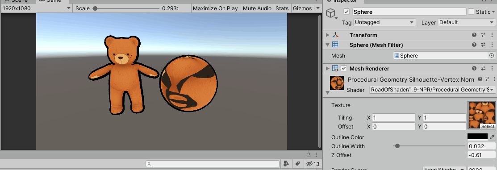Open Mesh Filter preset settings icon
Viewport: 497px width, 170px height.
pos(483,45)
